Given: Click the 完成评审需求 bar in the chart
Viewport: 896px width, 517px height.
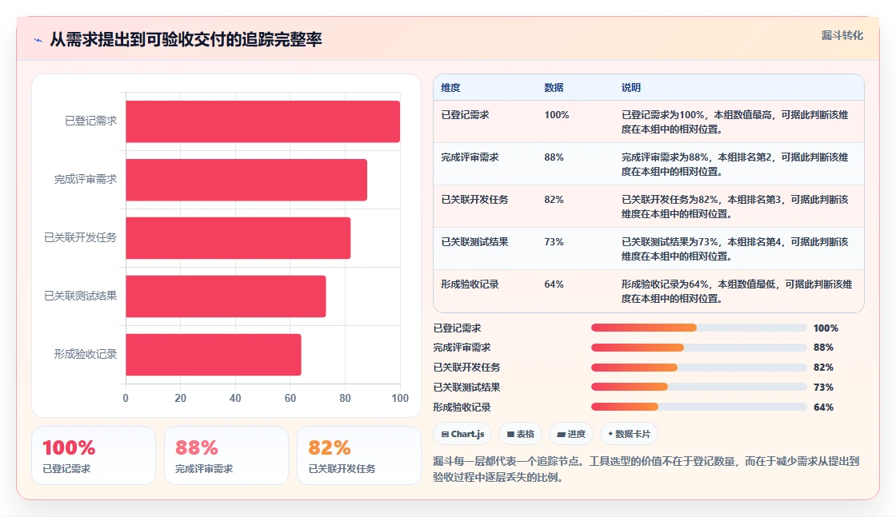Looking at the screenshot, I should point(246,180).
